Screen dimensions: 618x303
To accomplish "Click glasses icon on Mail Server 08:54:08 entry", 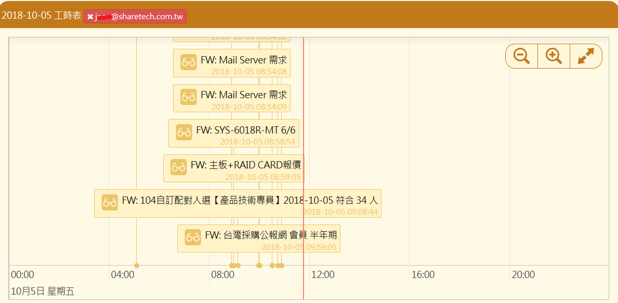I will 189,62.
